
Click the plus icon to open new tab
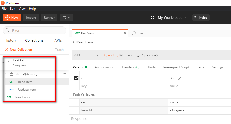tap(134, 33)
